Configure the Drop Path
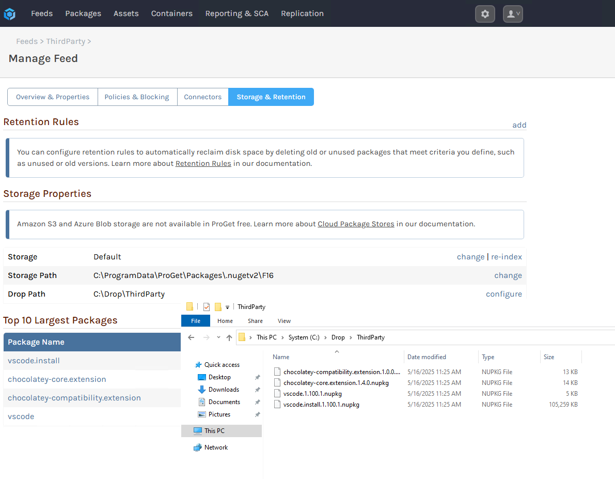615x479 pixels. pos(504,294)
